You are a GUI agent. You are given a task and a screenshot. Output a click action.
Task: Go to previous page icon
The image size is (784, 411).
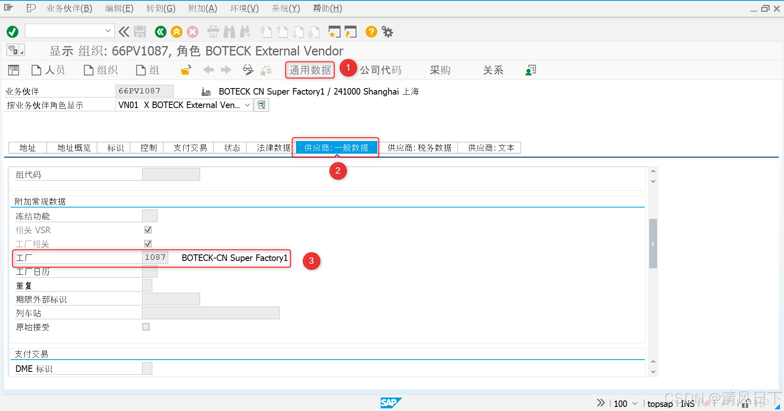pyautogui.click(x=282, y=31)
